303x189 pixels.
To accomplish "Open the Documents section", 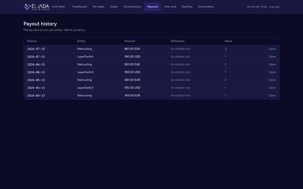I will click(x=206, y=7).
